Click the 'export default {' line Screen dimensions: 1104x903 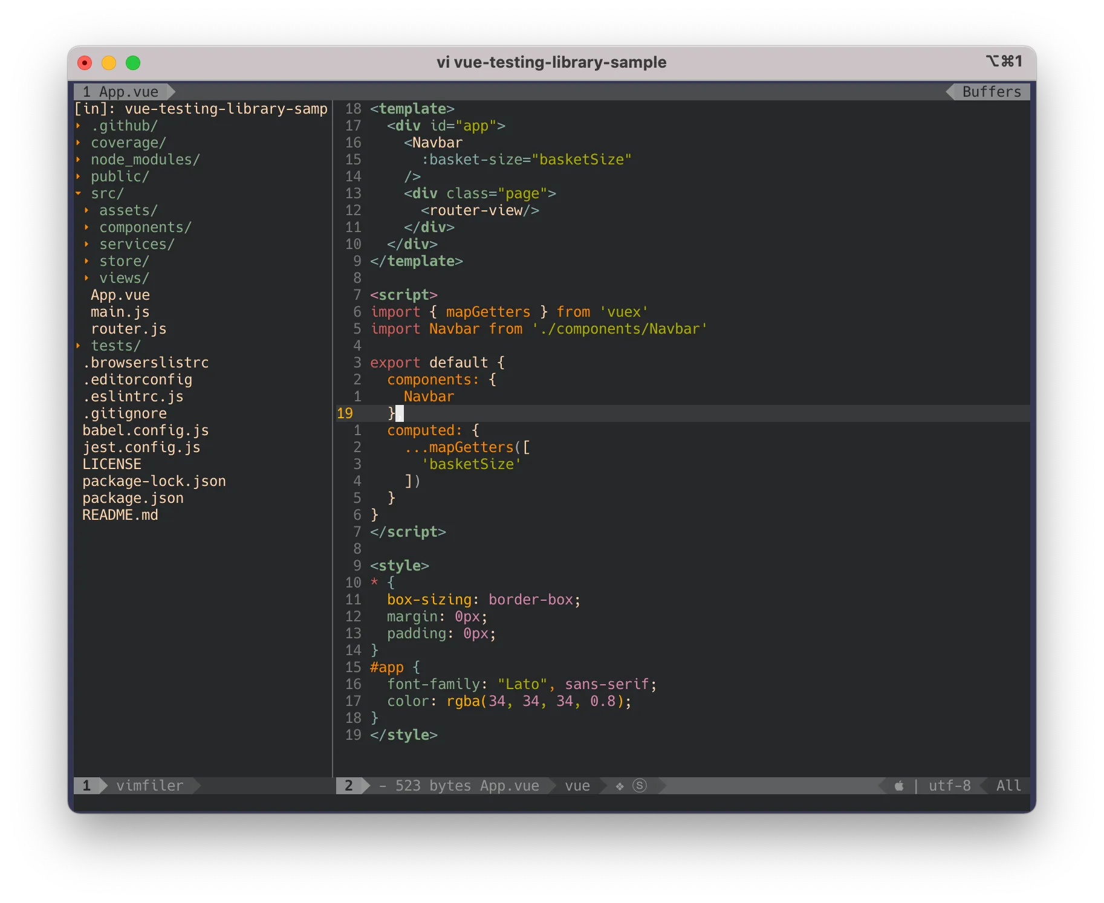438,363
